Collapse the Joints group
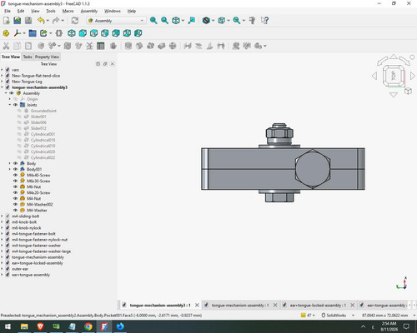Screen dimensions: 417x333 click(x=10, y=105)
